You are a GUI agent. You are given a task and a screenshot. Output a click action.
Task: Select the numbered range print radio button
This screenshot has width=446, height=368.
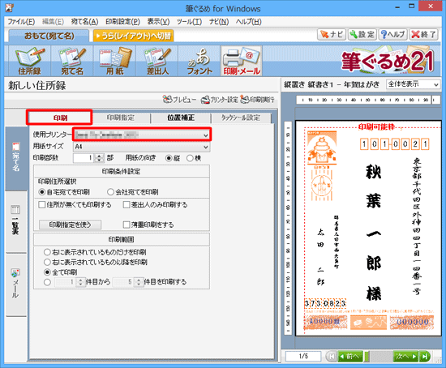pyautogui.click(x=47, y=282)
